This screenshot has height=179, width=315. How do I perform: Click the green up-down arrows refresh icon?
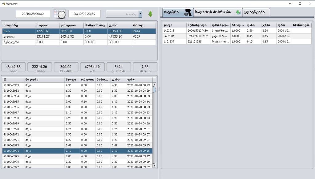[x=151, y=14]
